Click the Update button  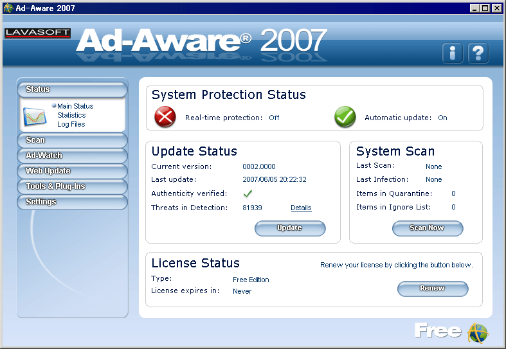pos(290,228)
